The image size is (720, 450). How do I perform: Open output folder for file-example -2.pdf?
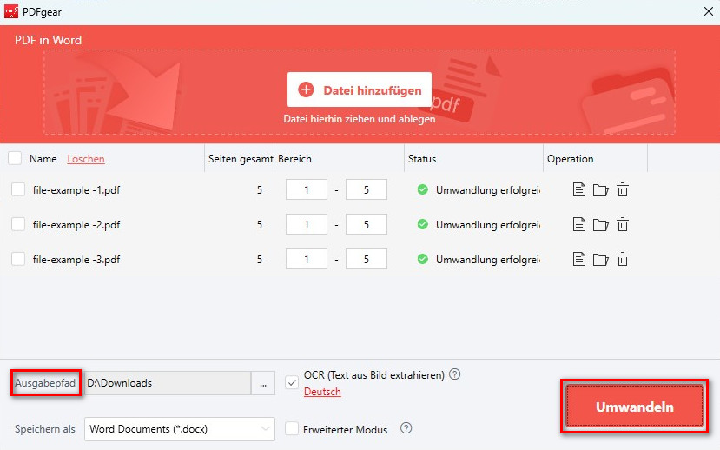click(x=600, y=224)
